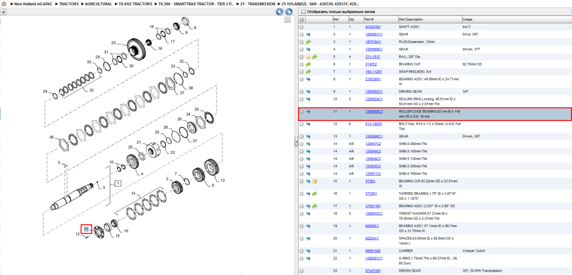Screen dimensions: 572x275
Task: Click the blue arrow in the SHIM,0.080mm row
Action: (308, 144)
